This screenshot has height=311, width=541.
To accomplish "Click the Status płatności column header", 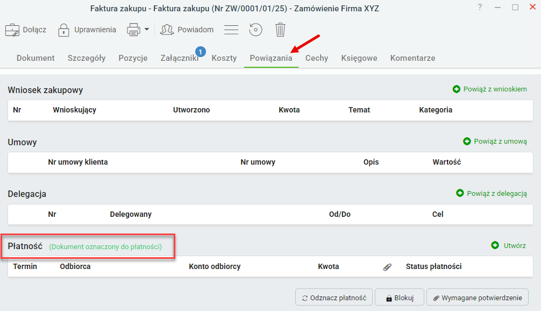I will [433, 266].
